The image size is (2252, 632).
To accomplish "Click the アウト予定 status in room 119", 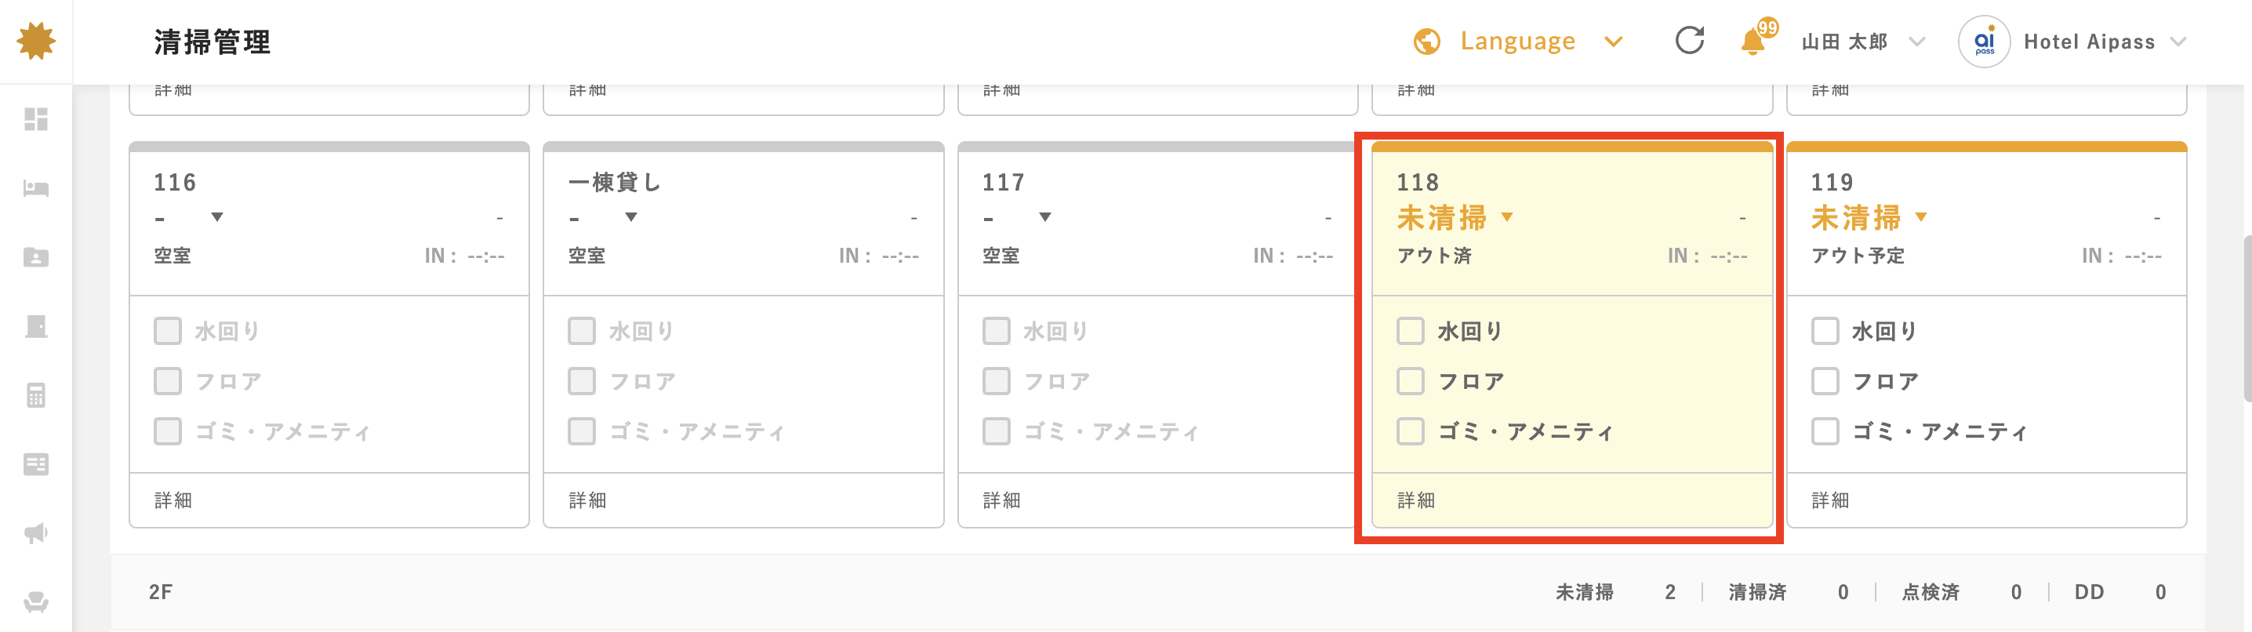I will pyautogui.click(x=1858, y=256).
